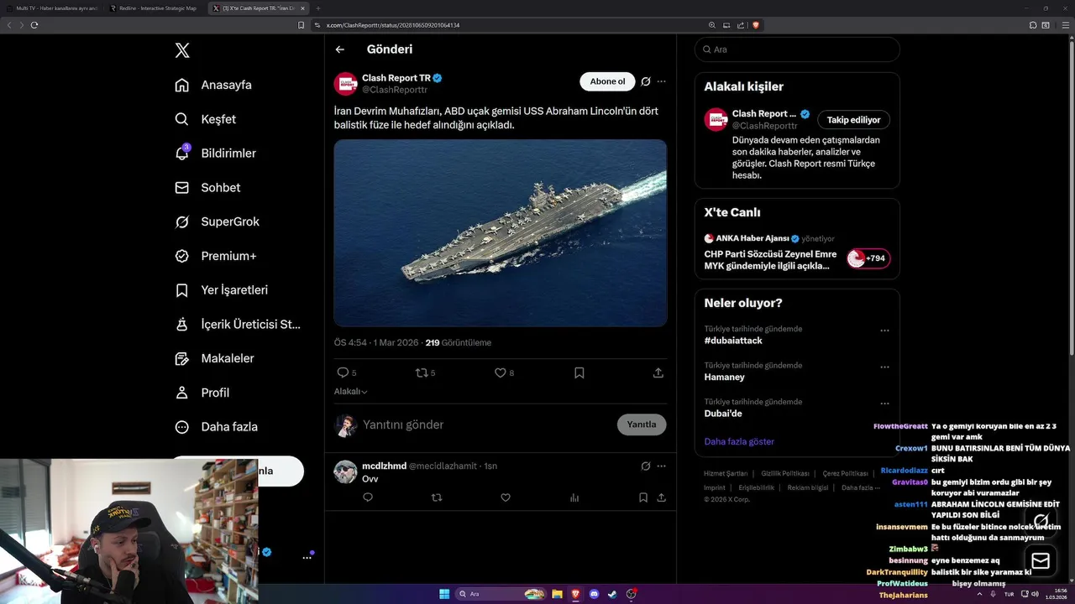Open Daha fazla menu in sidebar
Viewport: 1075px width, 604px height.
216,427
